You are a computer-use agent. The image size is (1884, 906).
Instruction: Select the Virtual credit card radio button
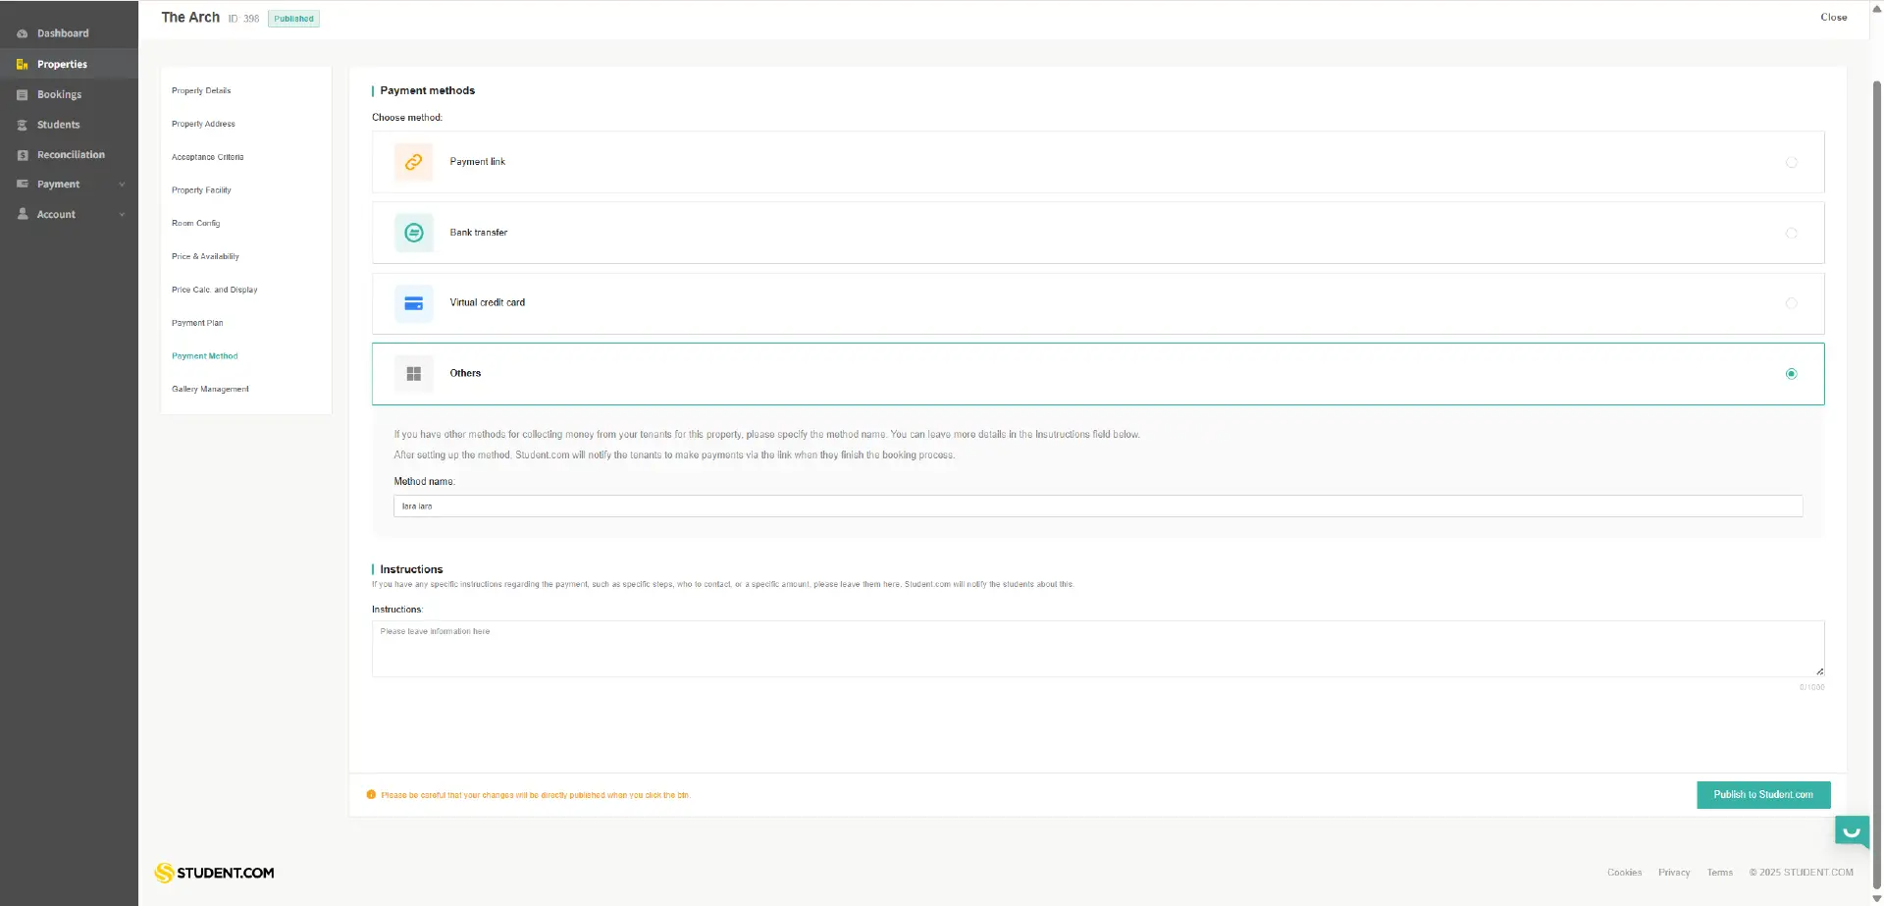tap(1792, 303)
